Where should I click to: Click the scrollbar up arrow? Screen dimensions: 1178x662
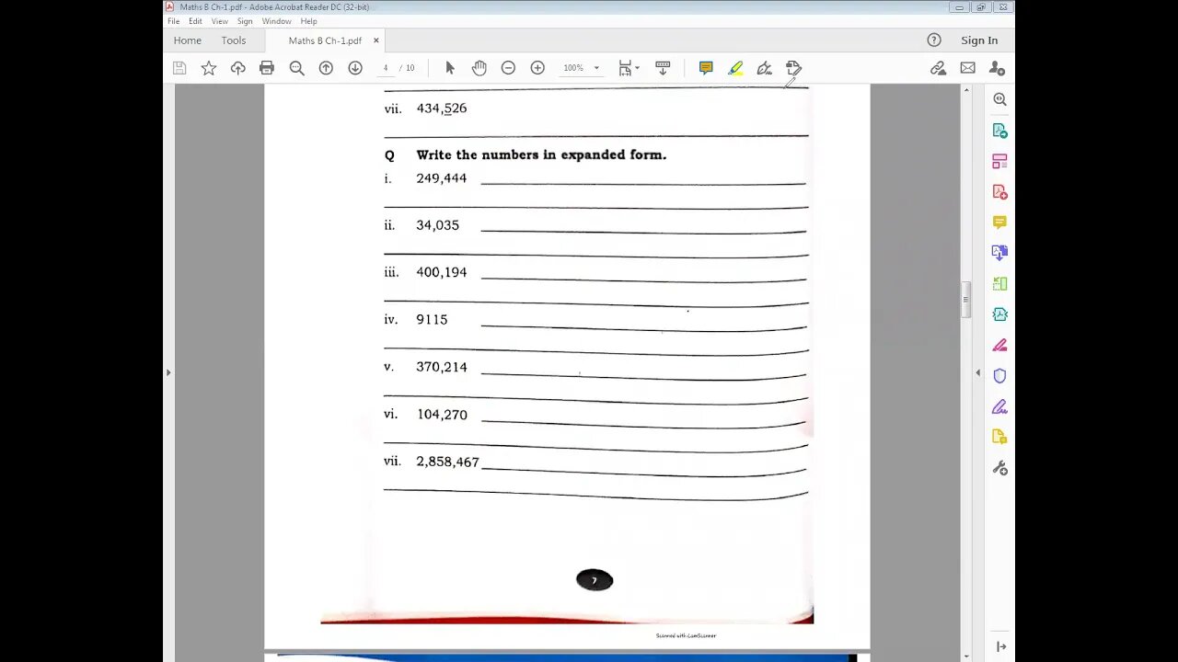(x=965, y=90)
